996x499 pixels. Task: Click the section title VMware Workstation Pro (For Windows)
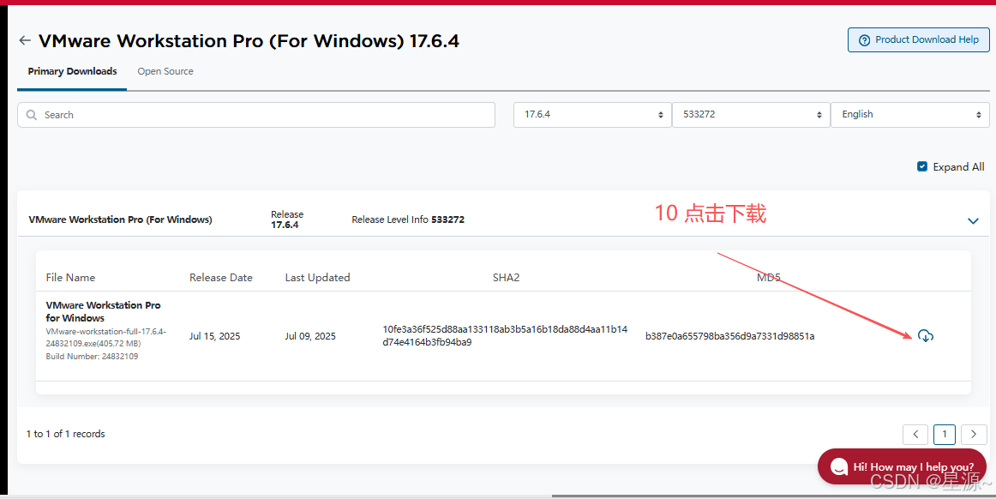coord(121,219)
